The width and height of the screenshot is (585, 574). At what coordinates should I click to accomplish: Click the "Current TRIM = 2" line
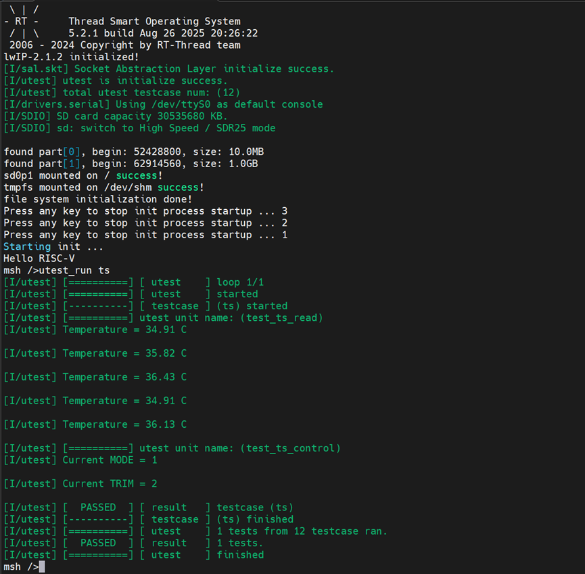pos(80,483)
